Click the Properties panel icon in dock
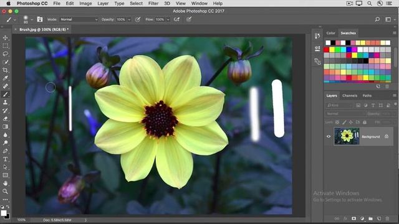The height and width of the screenshot is (224, 399). coord(317,49)
